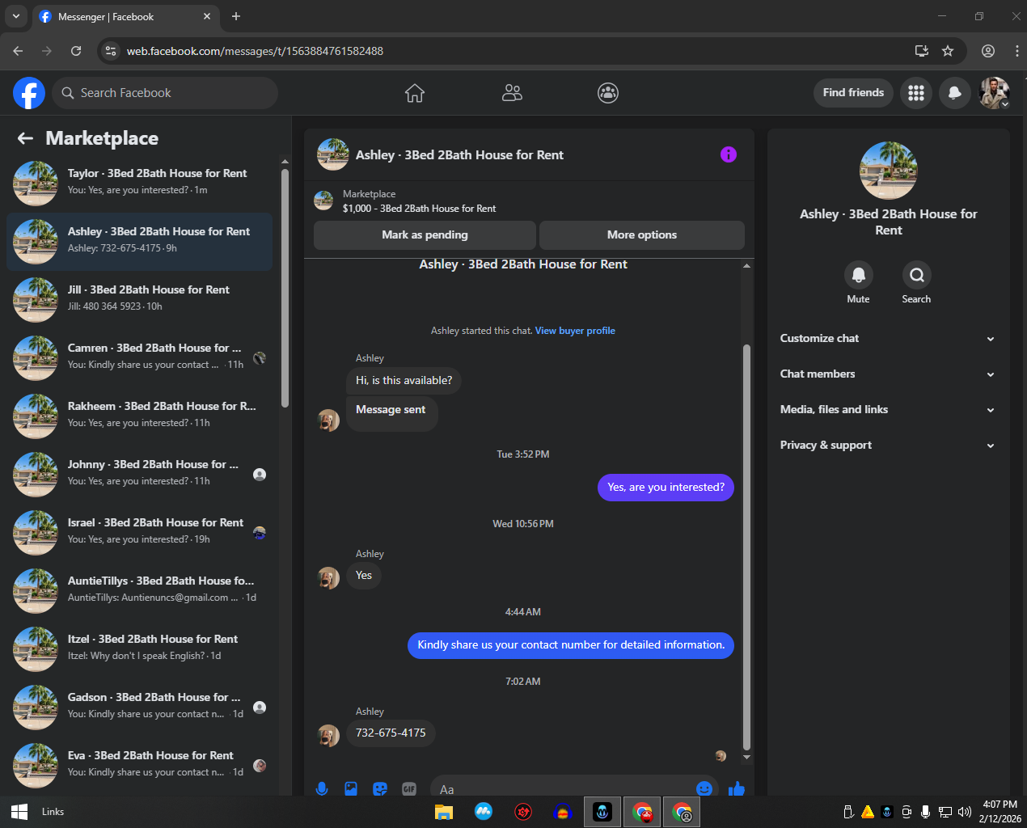Expand Media, files and links section
Viewport: 1027px width, 828px height.
click(x=888, y=410)
